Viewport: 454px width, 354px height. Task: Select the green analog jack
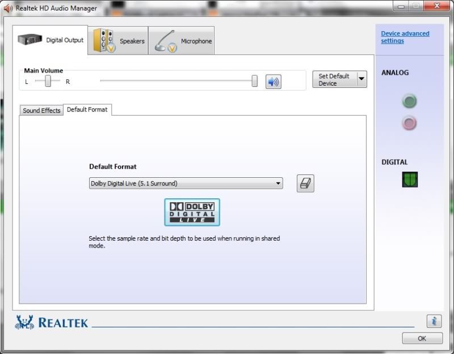coord(409,101)
